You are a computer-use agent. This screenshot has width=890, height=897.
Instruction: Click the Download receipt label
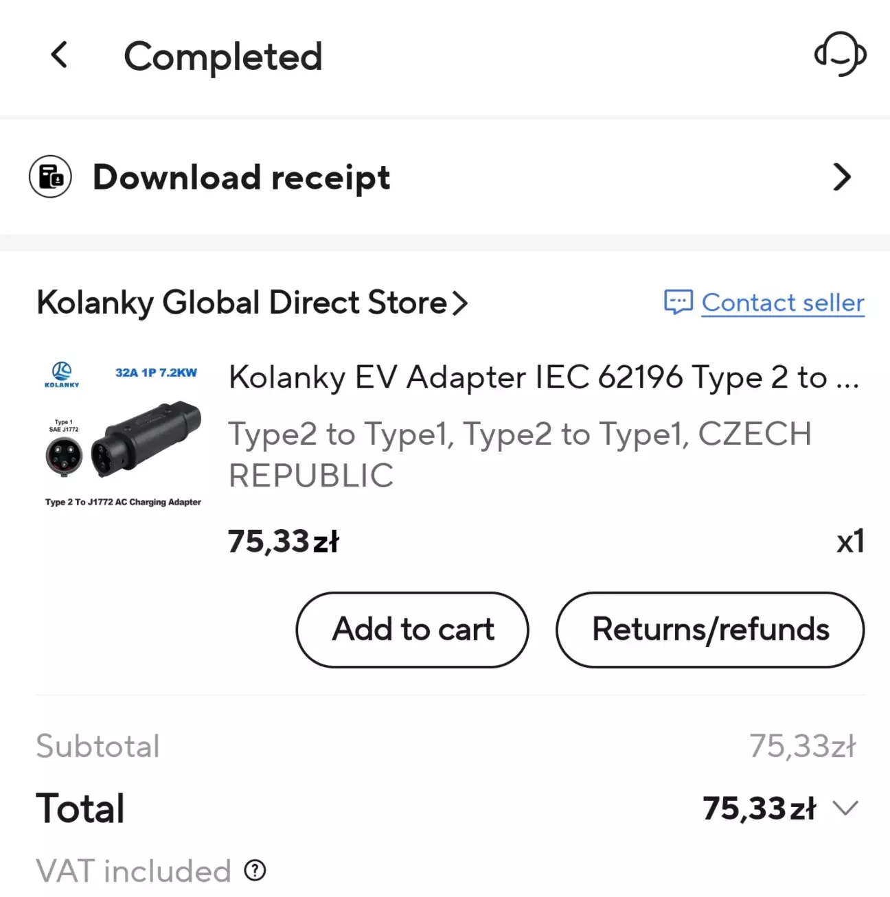pos(242,178)
